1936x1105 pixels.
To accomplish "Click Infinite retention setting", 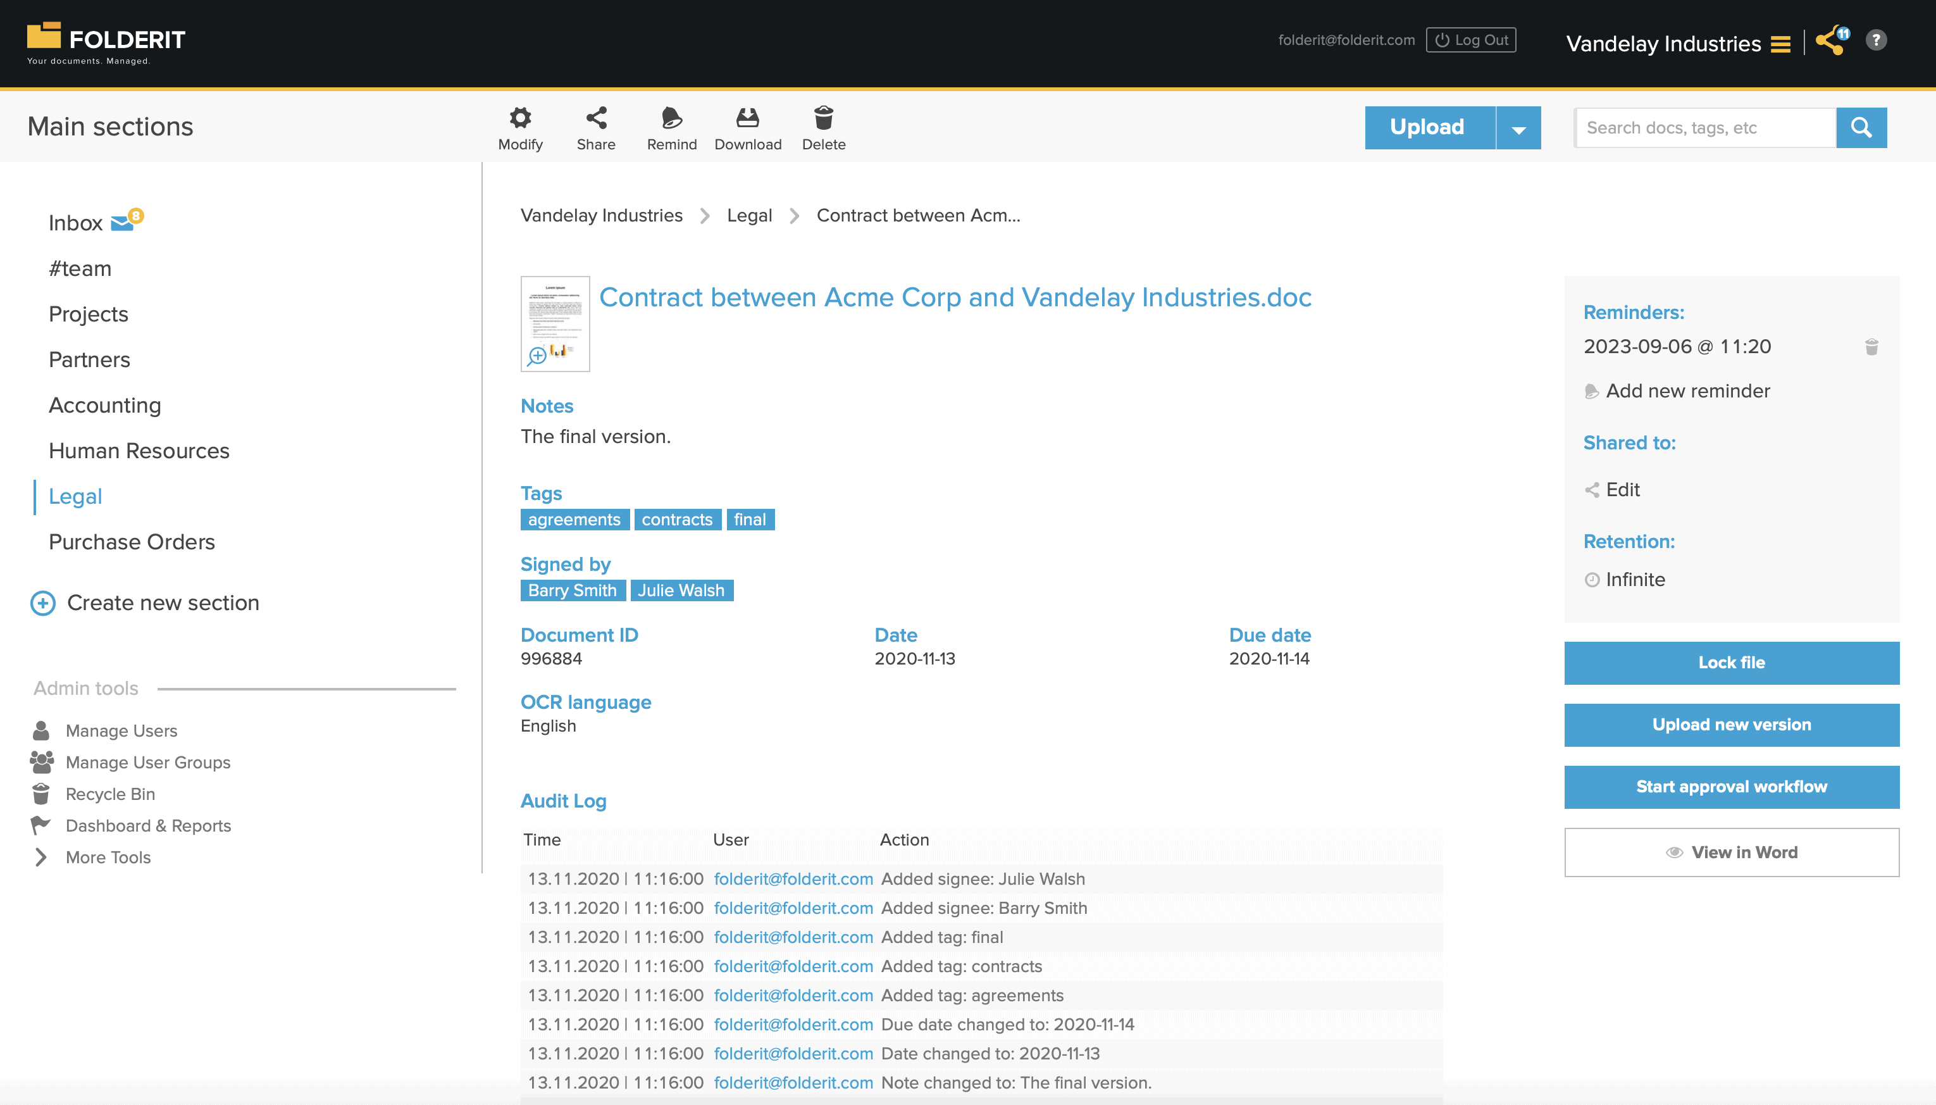I will point(1635,579).
